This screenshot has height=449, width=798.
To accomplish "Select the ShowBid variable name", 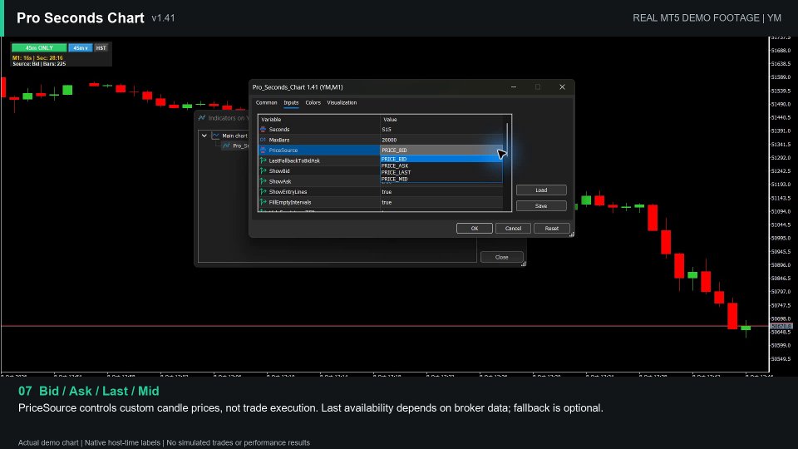I will [x=279, y=171].
